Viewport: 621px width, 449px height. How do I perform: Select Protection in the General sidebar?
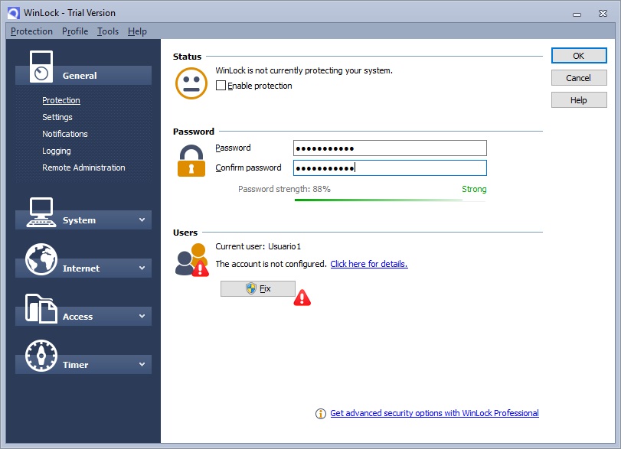click(x=61, y=100)
